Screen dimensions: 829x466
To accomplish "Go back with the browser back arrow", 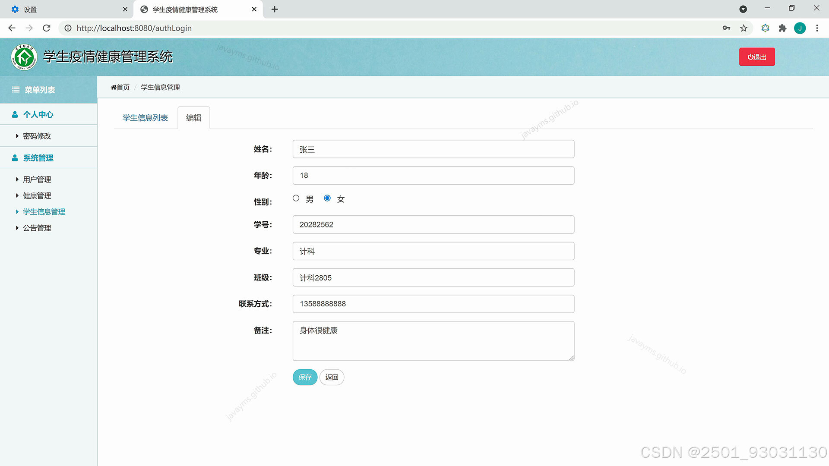I will click(x=12, y=28).
